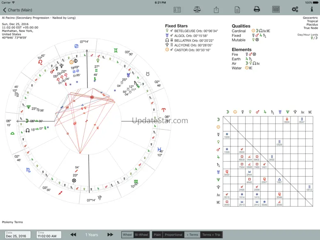Tap the Fixed Stars heading

pos(176,26)
